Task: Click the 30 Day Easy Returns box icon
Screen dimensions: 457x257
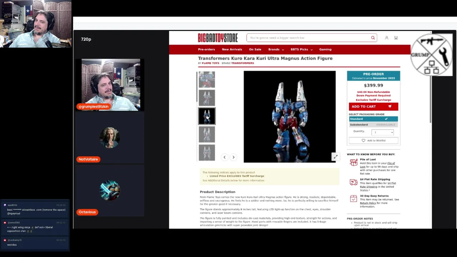Action: [353, 199]
